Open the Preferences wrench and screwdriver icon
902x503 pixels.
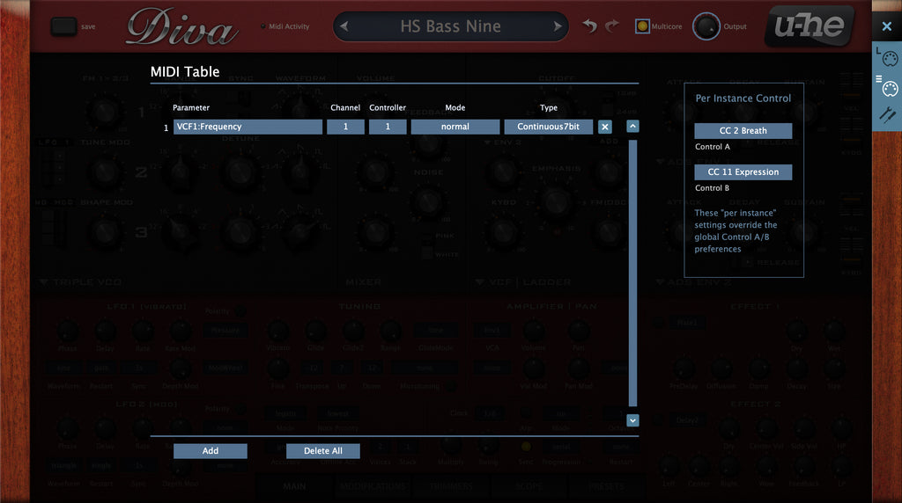click(888, 115)
